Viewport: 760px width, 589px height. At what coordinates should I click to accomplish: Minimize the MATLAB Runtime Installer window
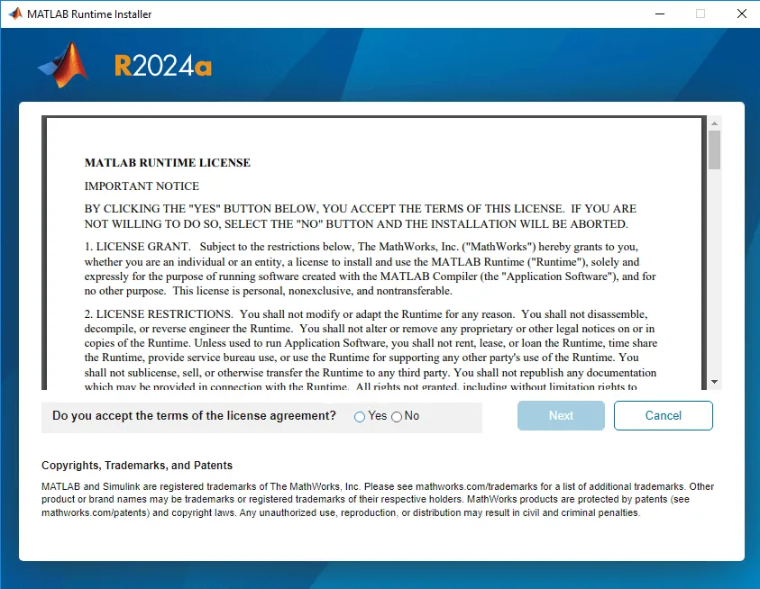pyautogui.click(x=660, y=14)
